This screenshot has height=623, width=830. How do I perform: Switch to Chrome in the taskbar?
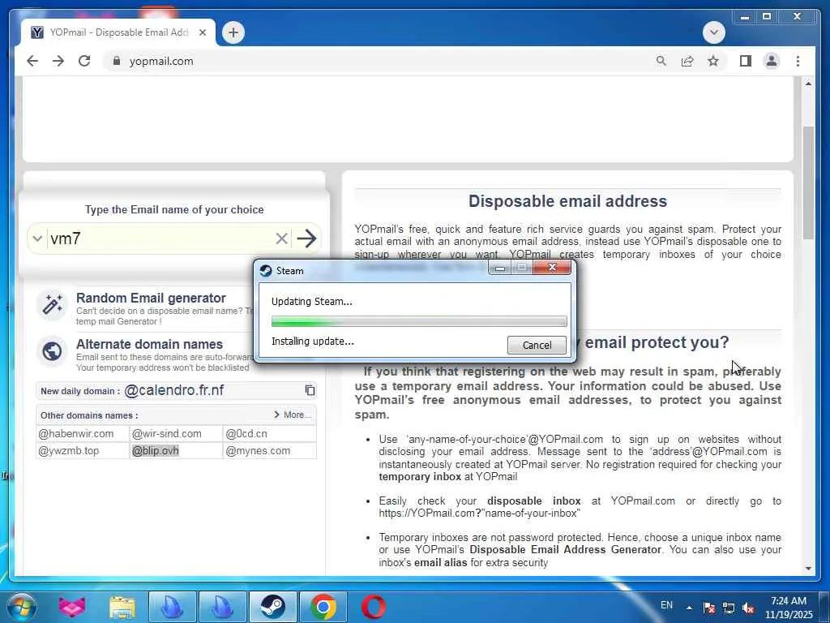coord(323,607)
